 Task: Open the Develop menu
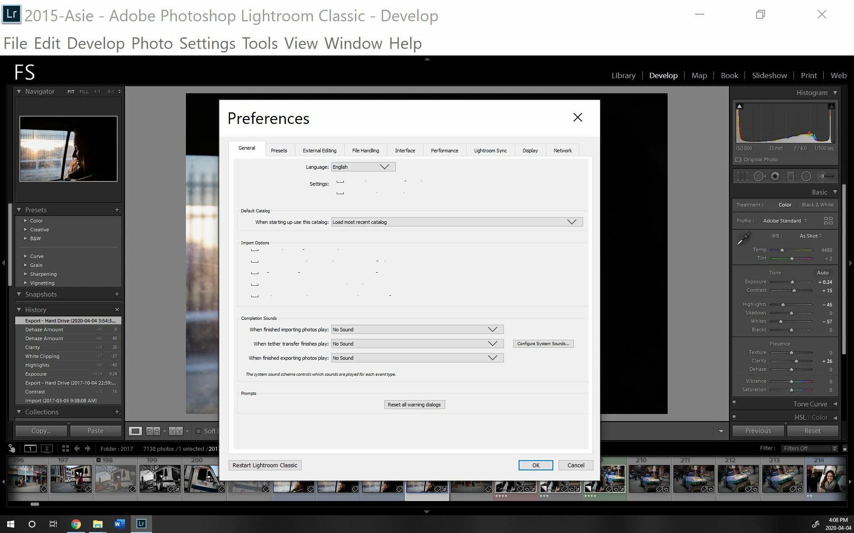(x=96, y=44)
